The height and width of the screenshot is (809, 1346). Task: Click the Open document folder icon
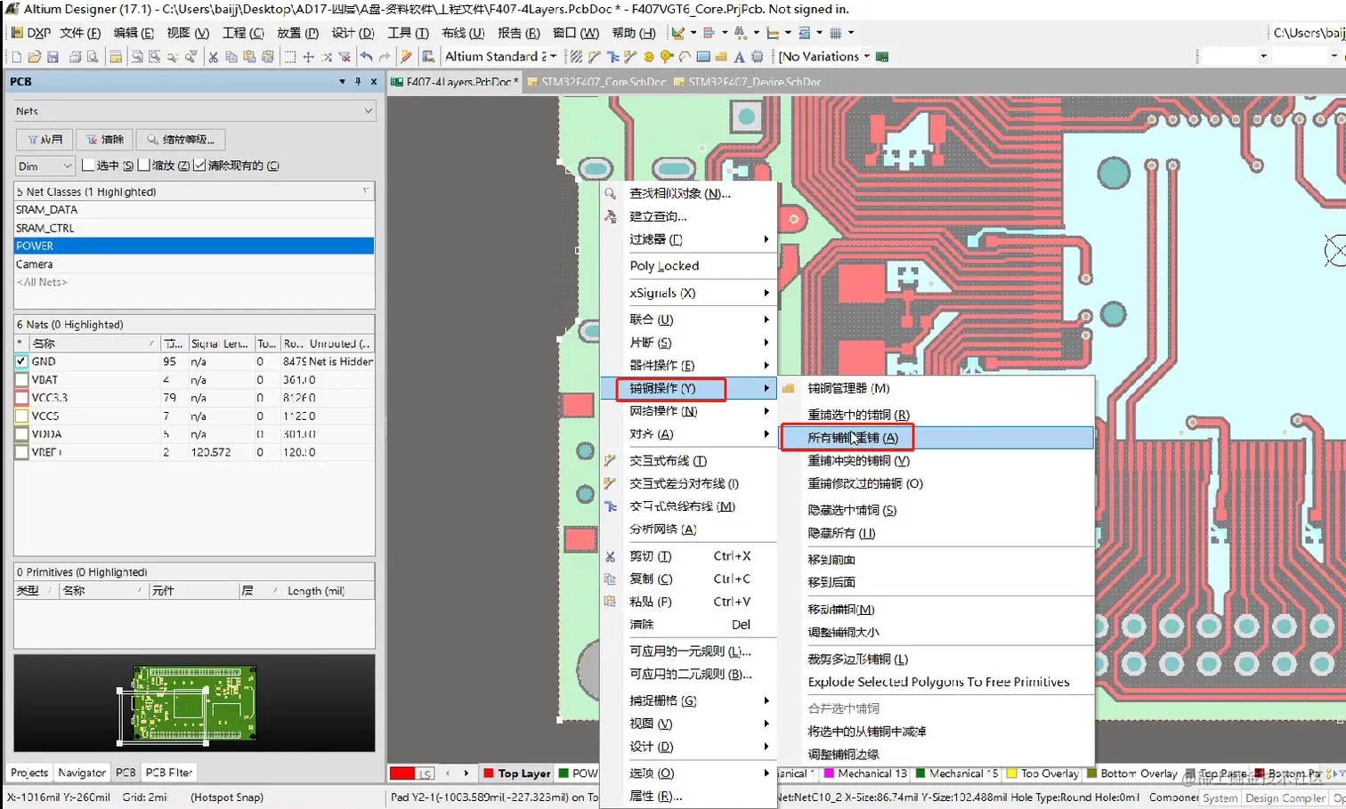pos(34,57)
